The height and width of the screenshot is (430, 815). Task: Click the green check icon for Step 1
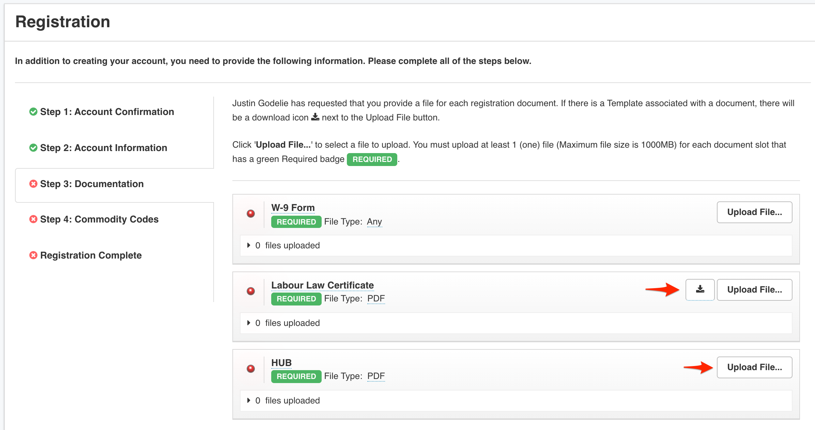pyautogui.click(x=33, y=112)
